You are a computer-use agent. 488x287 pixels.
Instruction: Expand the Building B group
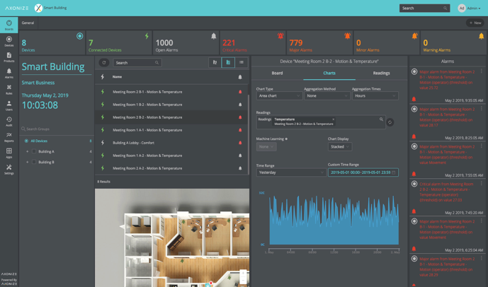[x=28, y=162]
